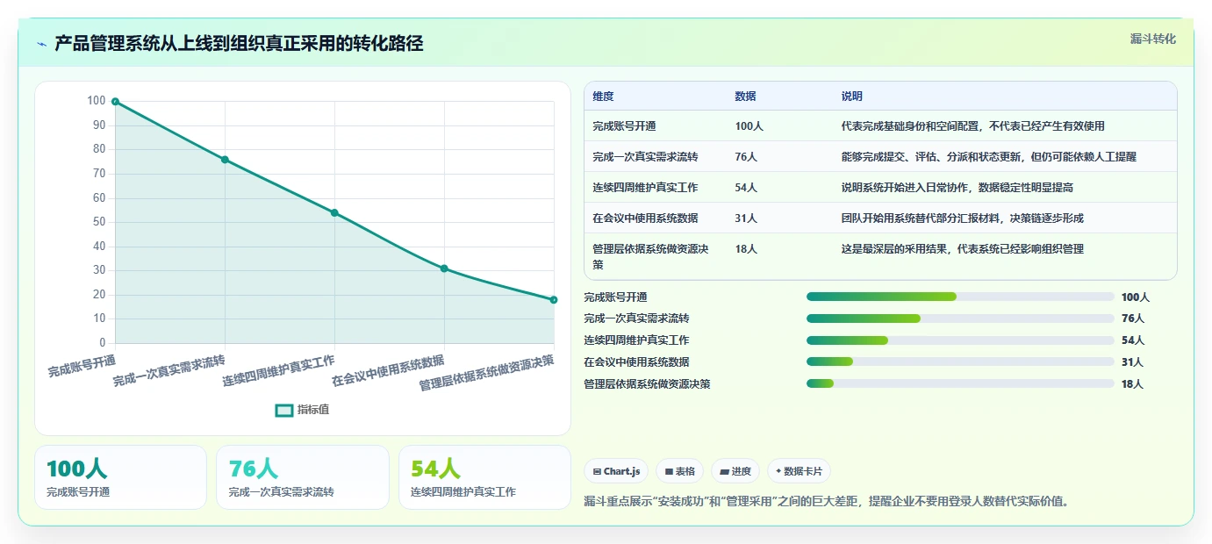Click the 在会议中使用系统数据 x-axis label
1212x544 pixels.
click(x=388, y=372)
